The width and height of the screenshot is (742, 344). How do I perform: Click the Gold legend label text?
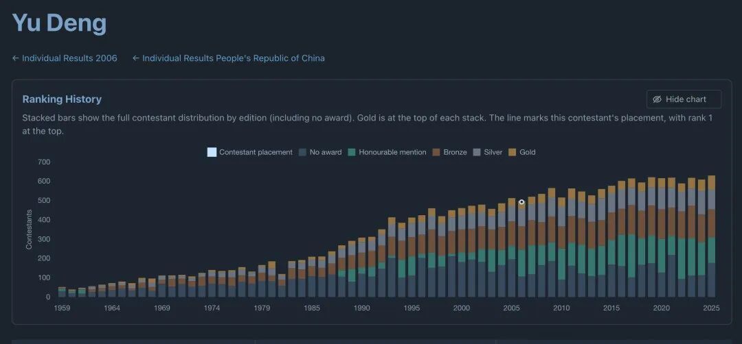click(x=528, y=152)
